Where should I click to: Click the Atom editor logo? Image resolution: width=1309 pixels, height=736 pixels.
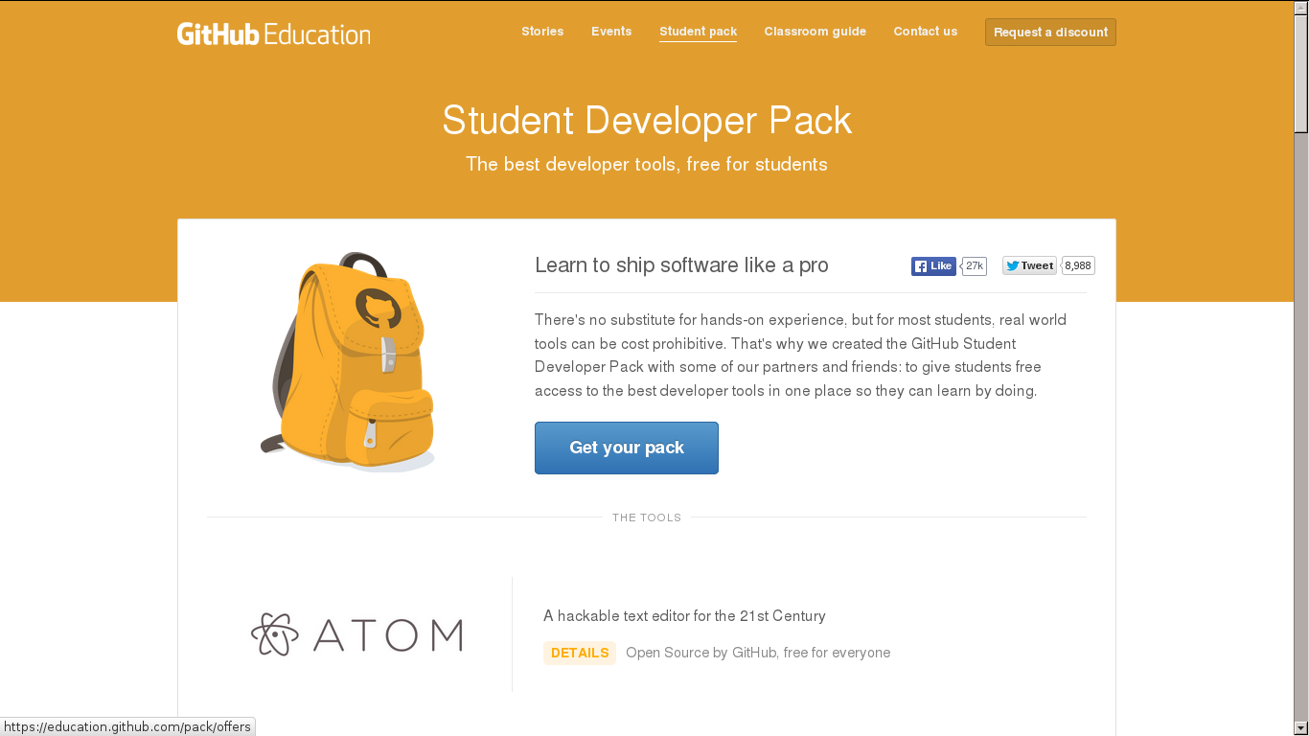pyautogui.click(x=356, y=634)
